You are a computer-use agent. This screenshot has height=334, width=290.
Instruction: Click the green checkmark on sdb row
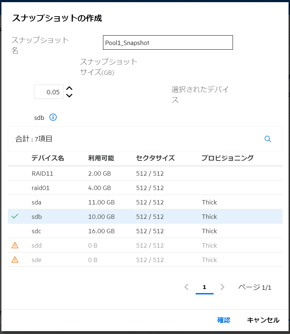[x=15, y=217]
